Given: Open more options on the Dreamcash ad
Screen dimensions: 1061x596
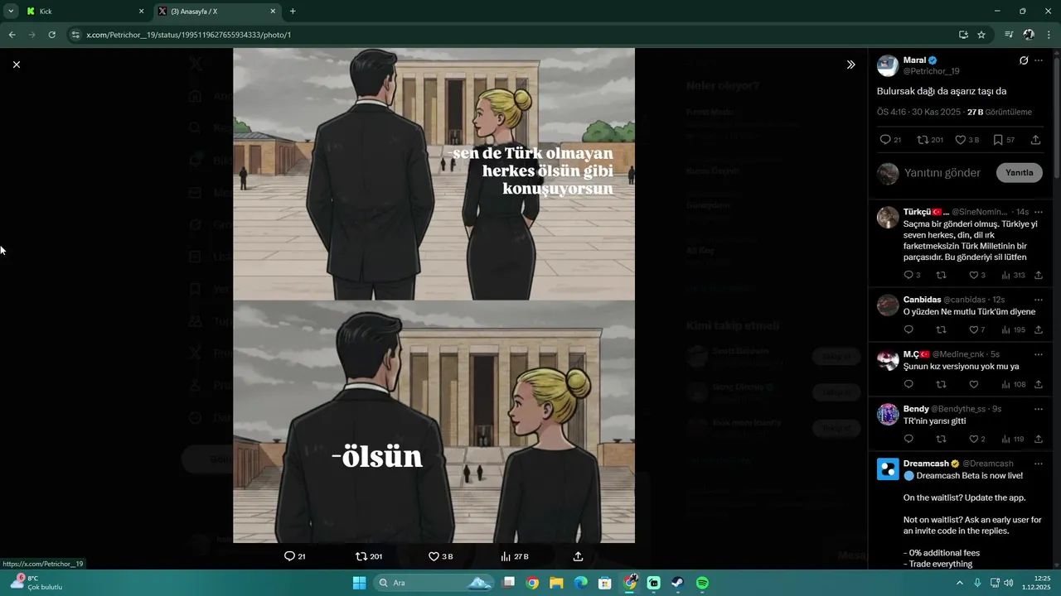Looking at the screenshot, I should tap(1039, 463).
